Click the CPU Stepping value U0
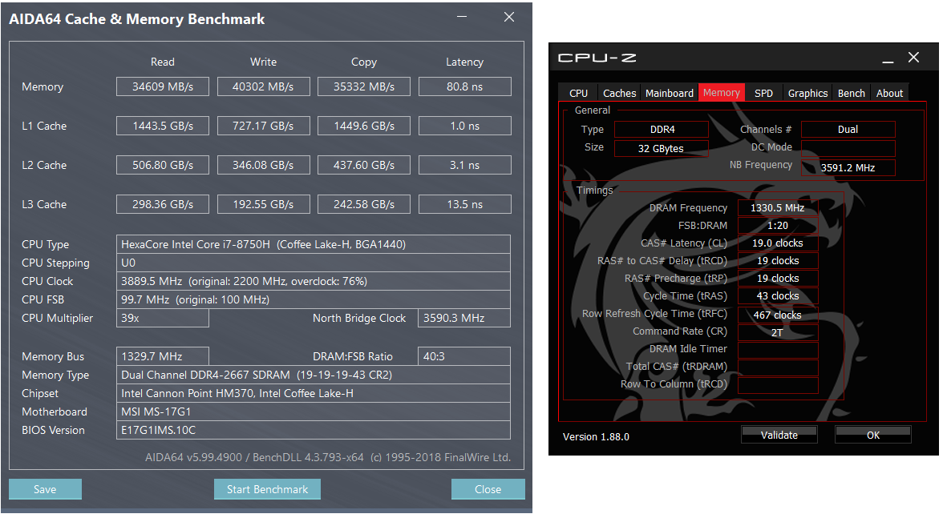 click(314, 263)
